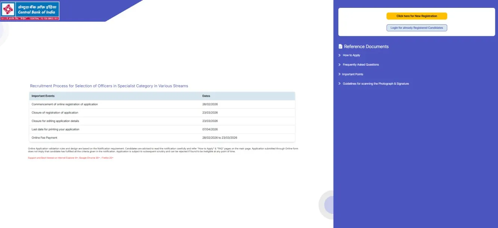Open the How to Apply link
This screenshot has height=228, width=498.
pyautogui.click(x=351, y=55)
